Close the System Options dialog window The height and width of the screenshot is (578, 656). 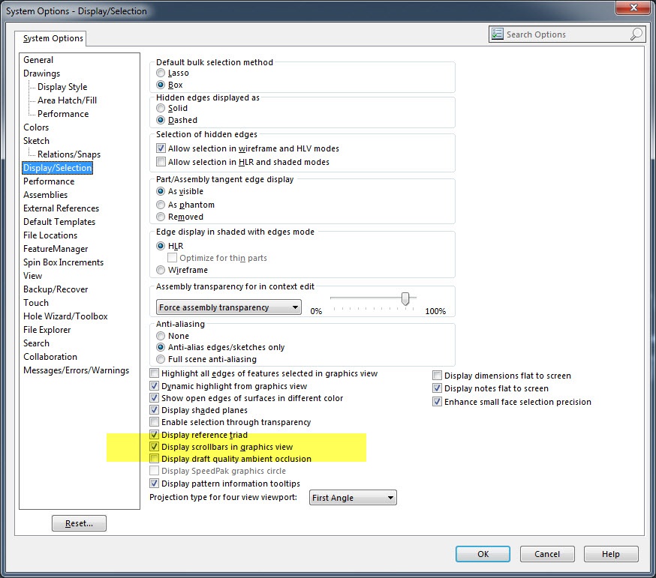pos(633,7)
